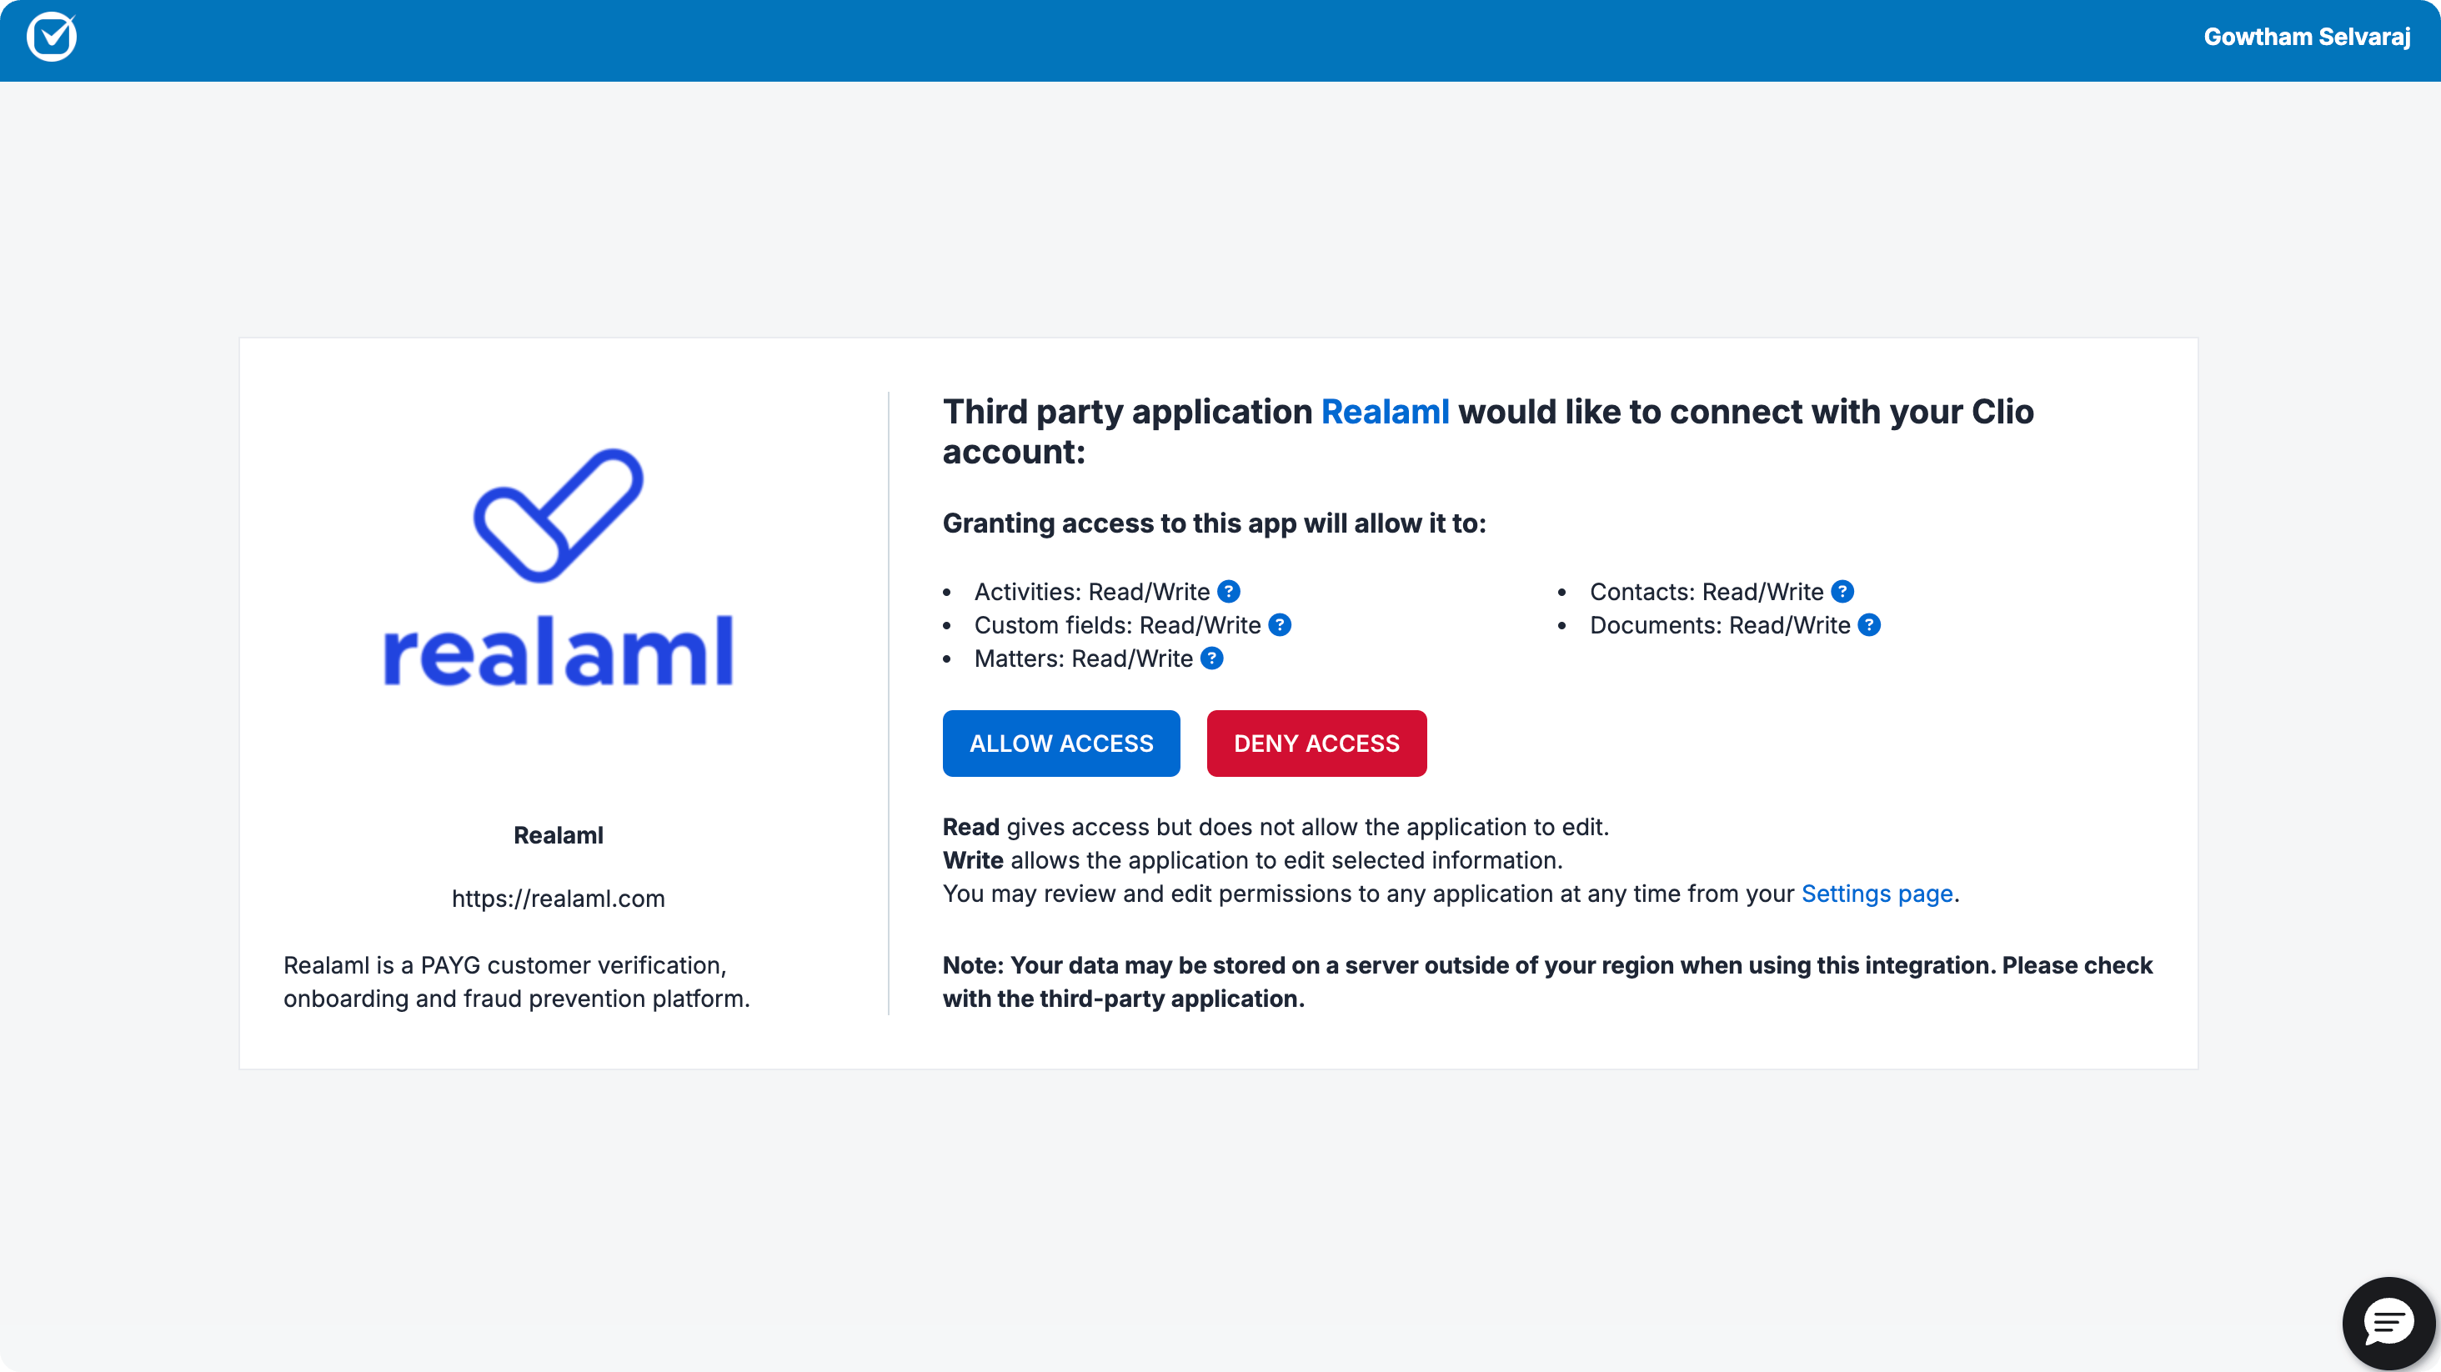The height and width of the screenshot is (1372, 2441).
Task: Click the Clio checkmark logo
Action: pyautogui.click(x=51, y=37)
